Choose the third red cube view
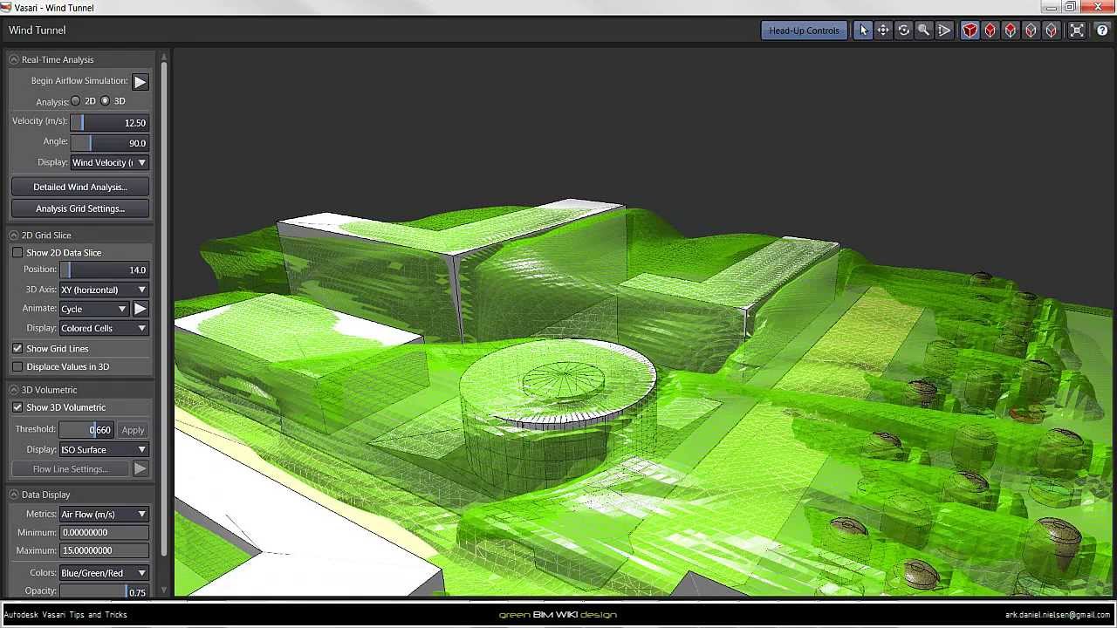The height and width of the screenshot is (628, 1117). pyautogui.click(x=1010, y=31)
